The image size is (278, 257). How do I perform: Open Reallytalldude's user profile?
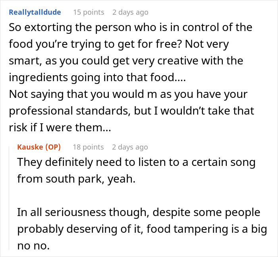35,12
